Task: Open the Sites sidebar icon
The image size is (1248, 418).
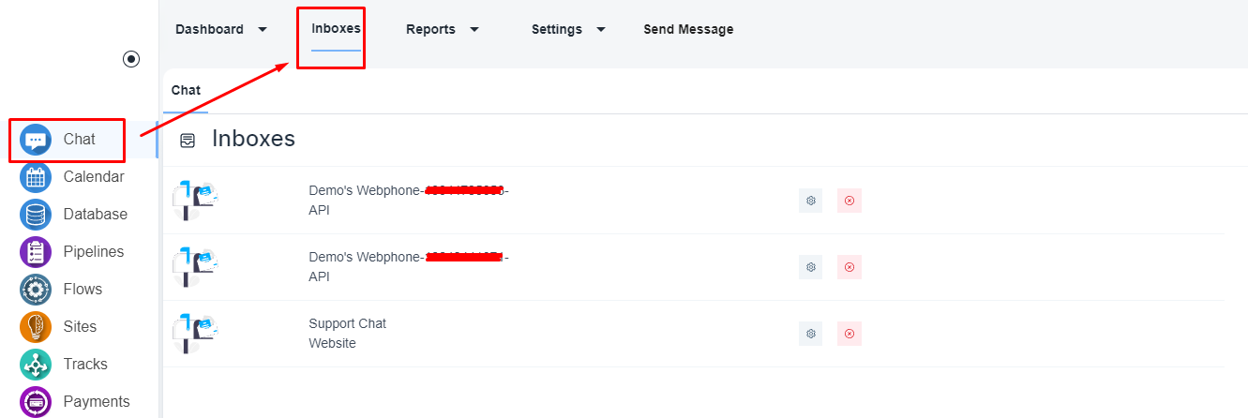Action: click(x=36, y=327)
